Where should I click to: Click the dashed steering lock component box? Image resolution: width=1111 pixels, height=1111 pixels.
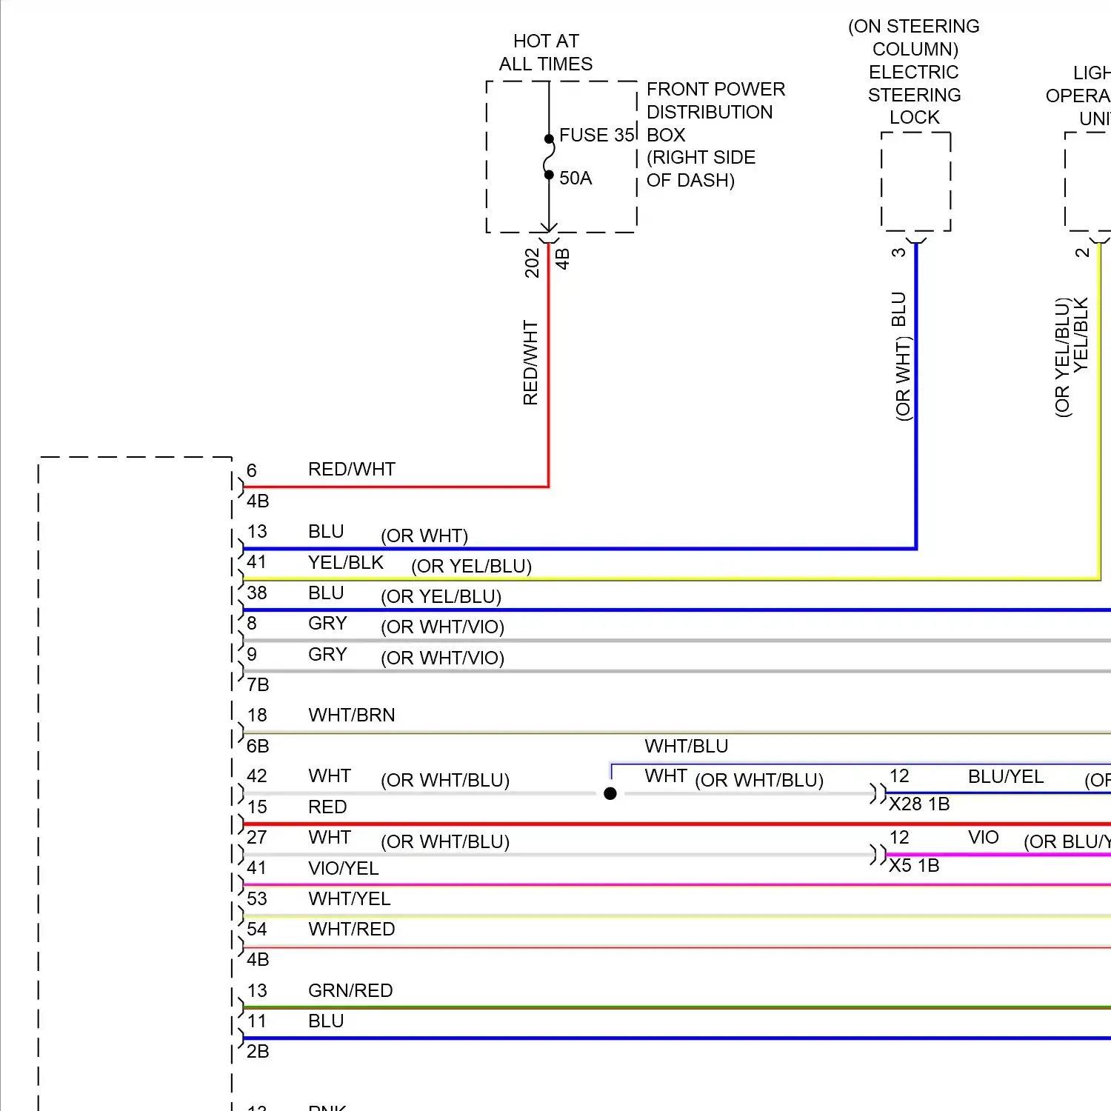(916, 181)
